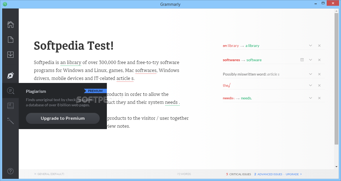Click '5 Critical Issues' in status bar
The image size is (341, 181).
click(x=239, y=174)
